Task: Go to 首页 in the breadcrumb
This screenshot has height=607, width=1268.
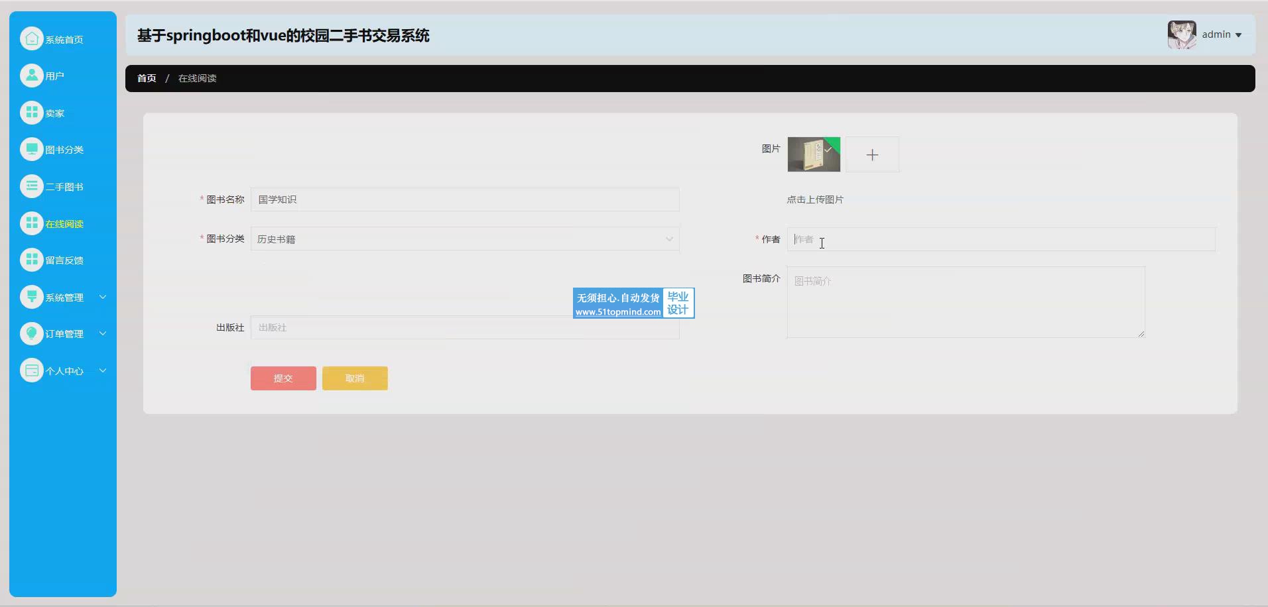Action: coord(147,78)
